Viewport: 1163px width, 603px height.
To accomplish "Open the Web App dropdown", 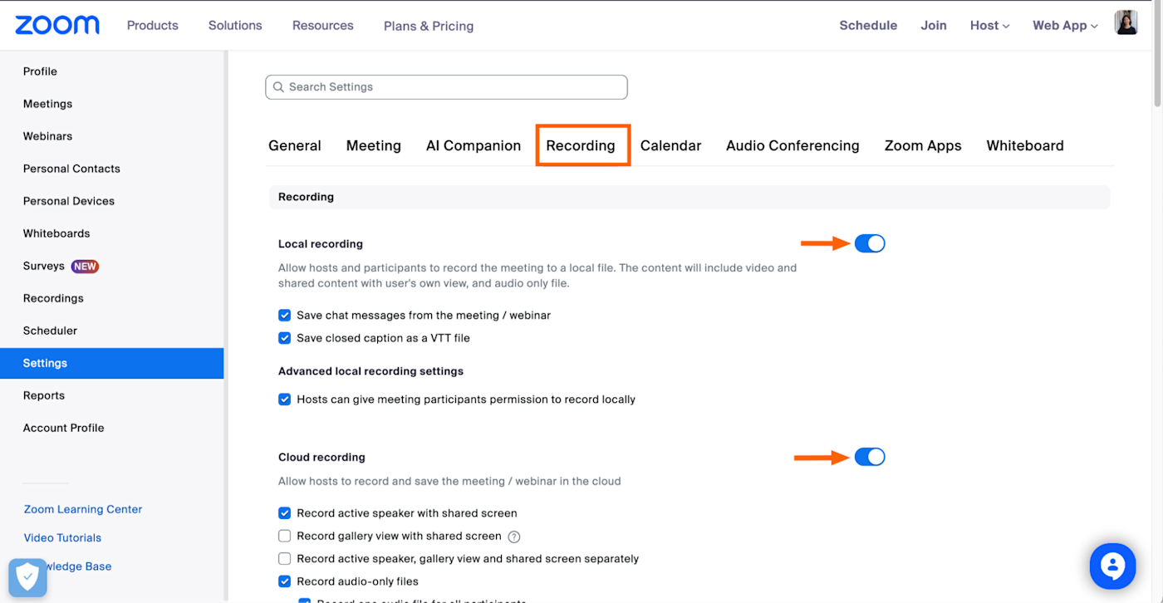I will 1064,26.
